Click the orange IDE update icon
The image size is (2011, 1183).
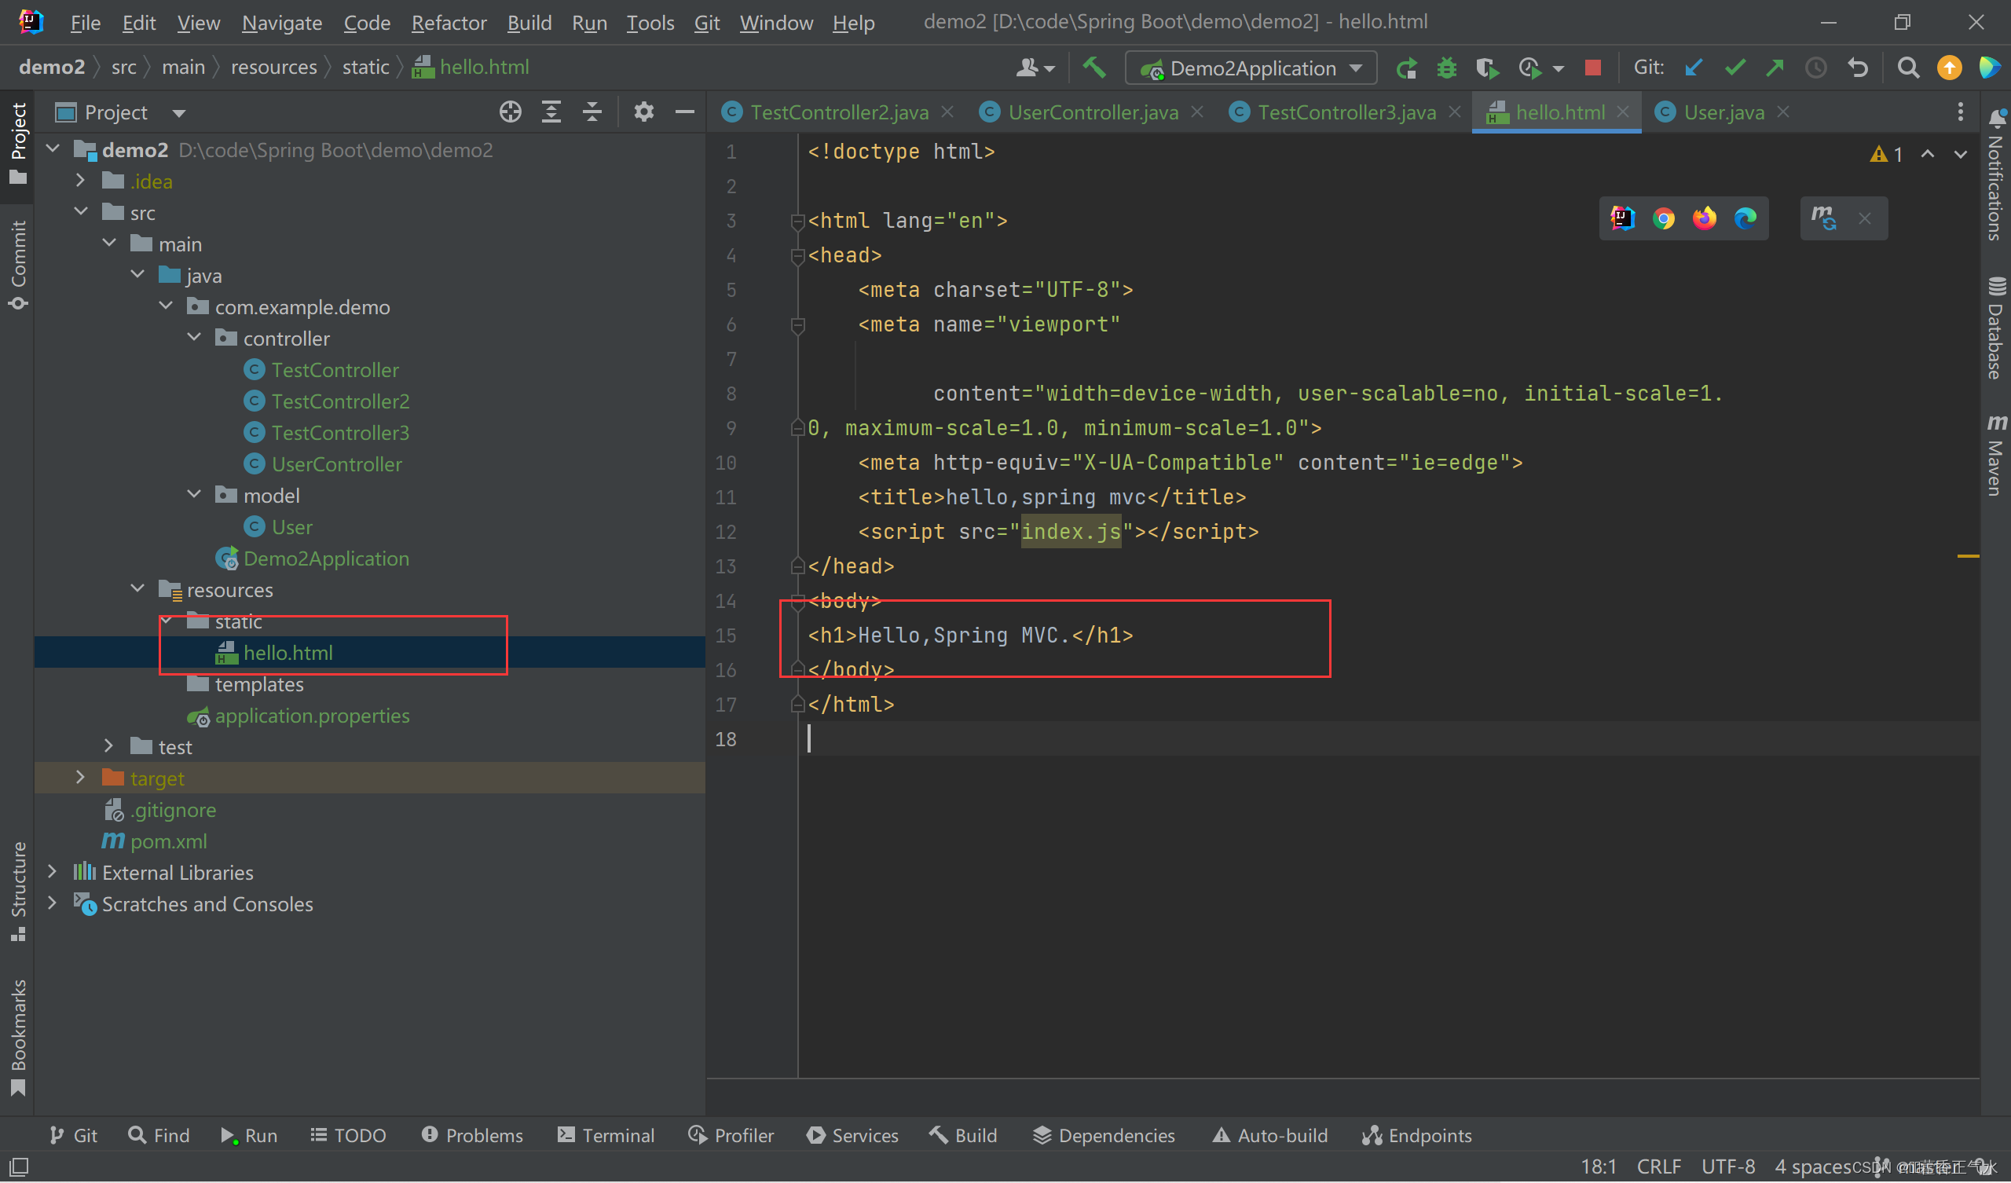tap(1949, 68)
